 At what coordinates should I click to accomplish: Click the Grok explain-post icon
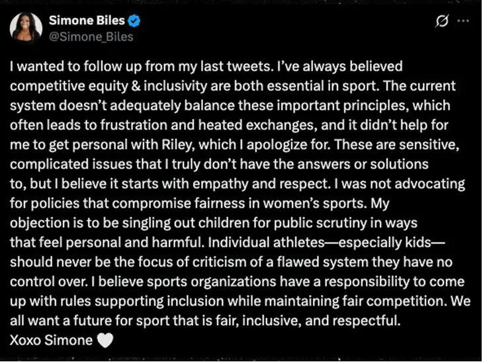click(442, 21)
